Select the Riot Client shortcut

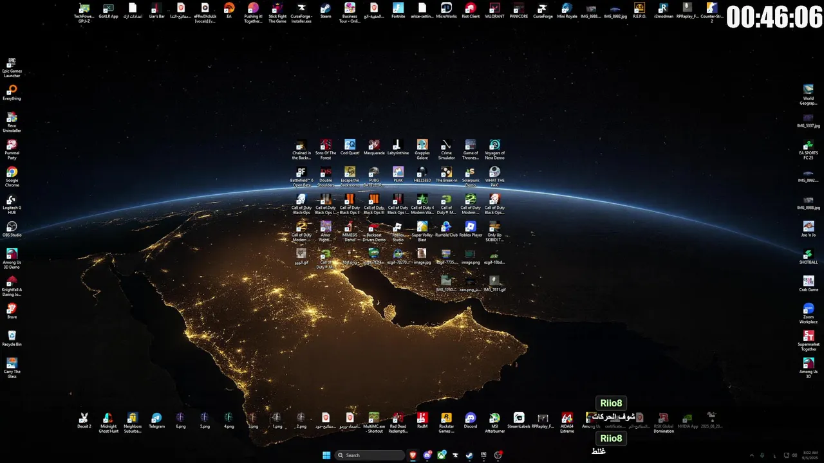click(x=471, y=11)
